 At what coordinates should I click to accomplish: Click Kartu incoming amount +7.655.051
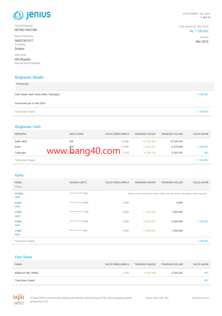coord(149,147)
